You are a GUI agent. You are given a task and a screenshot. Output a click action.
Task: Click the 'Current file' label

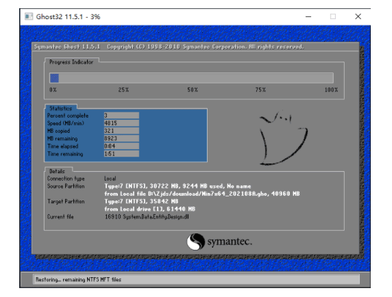coord(60,217)
